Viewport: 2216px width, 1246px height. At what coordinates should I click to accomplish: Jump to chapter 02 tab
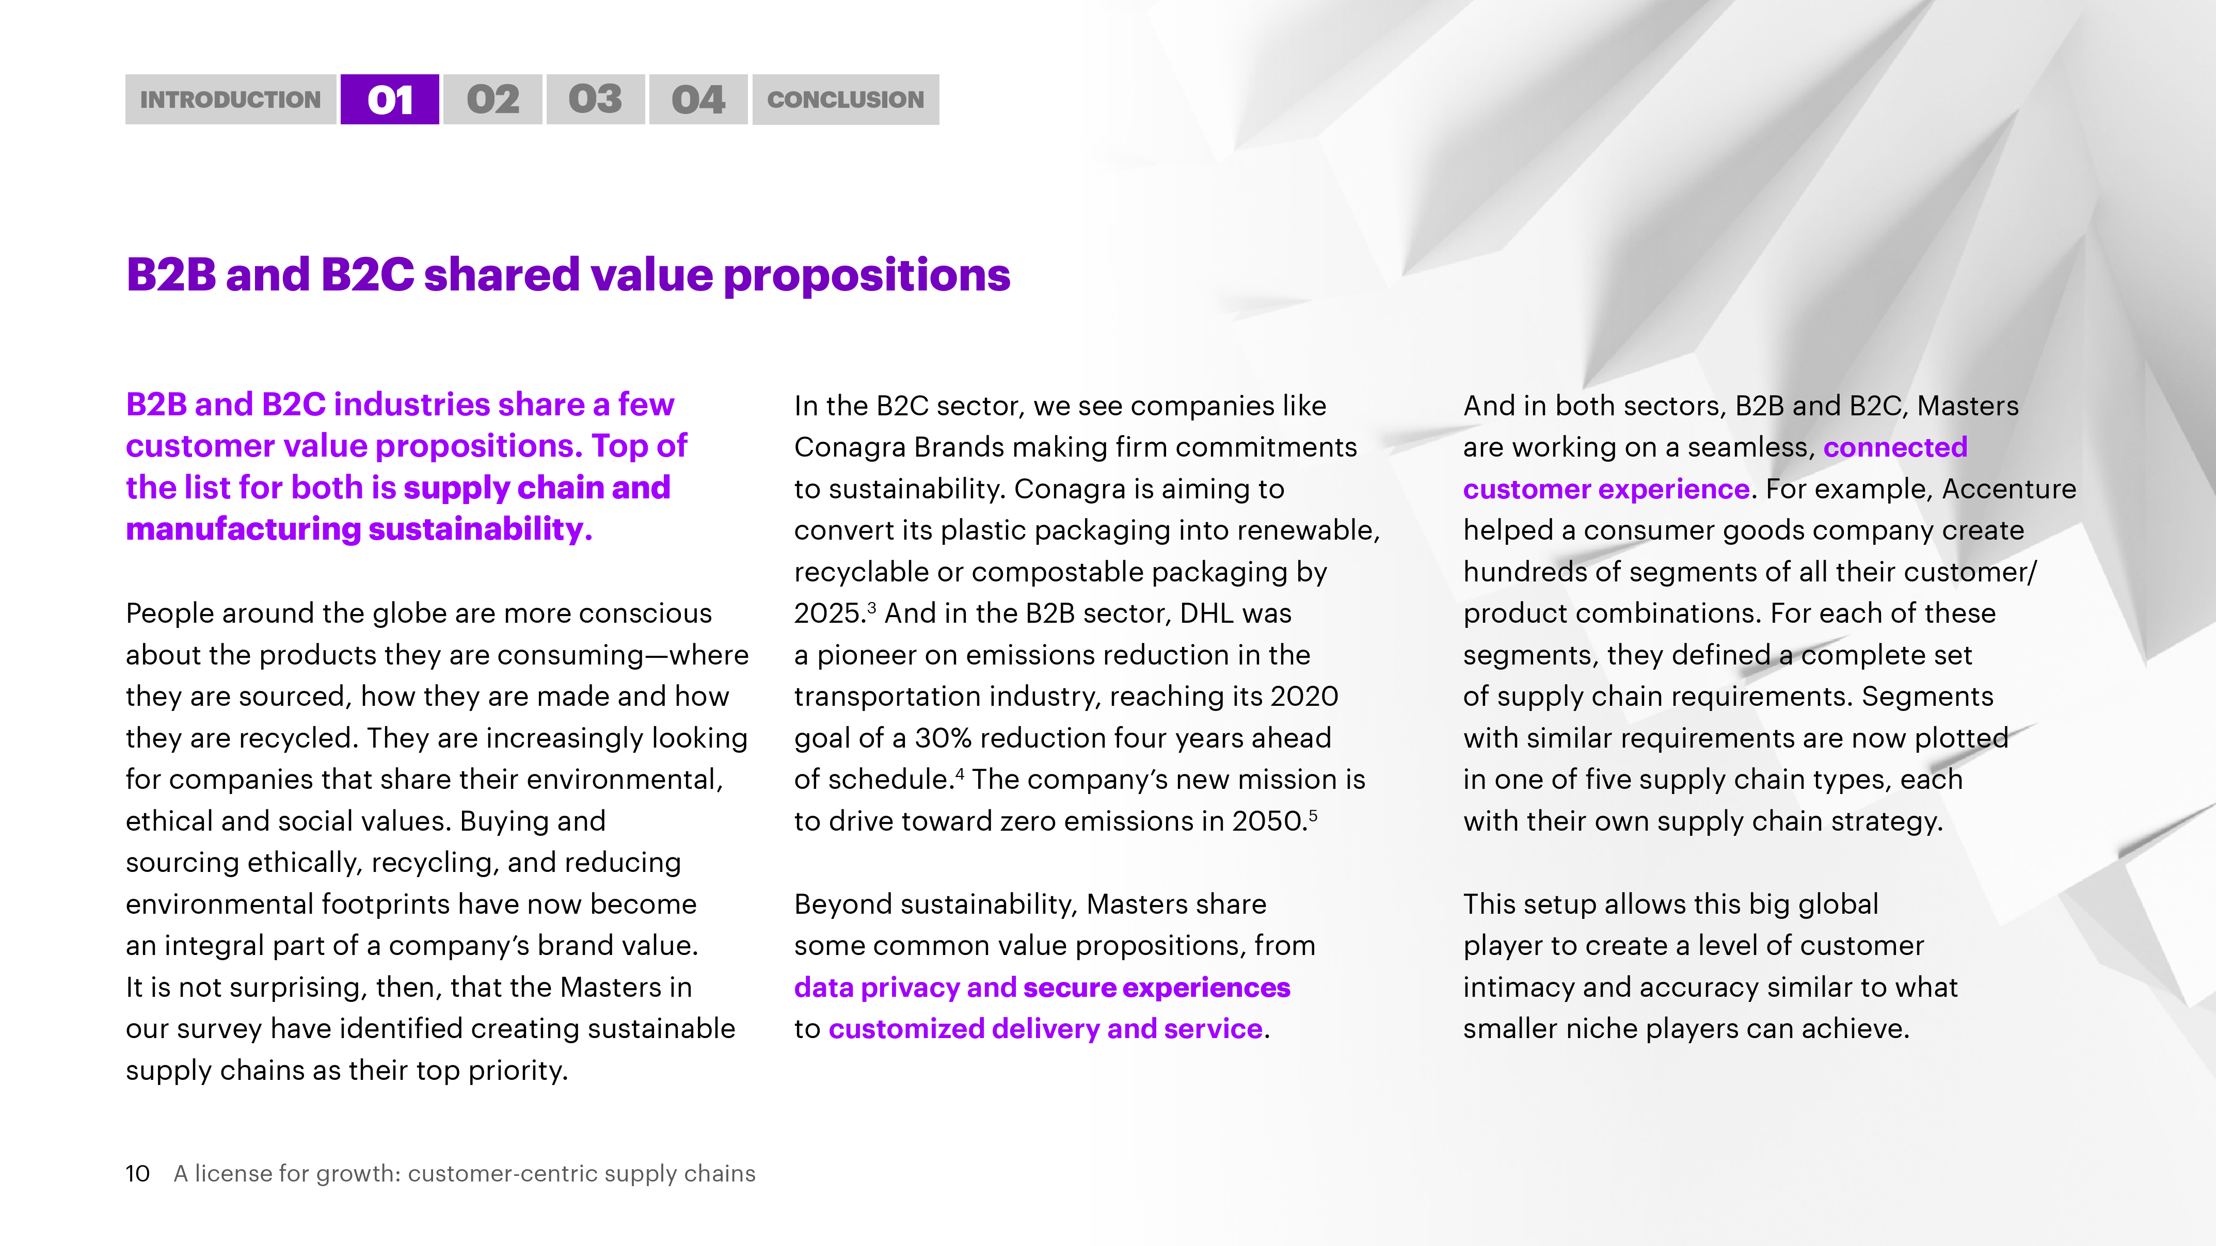(x=493, y=100)
